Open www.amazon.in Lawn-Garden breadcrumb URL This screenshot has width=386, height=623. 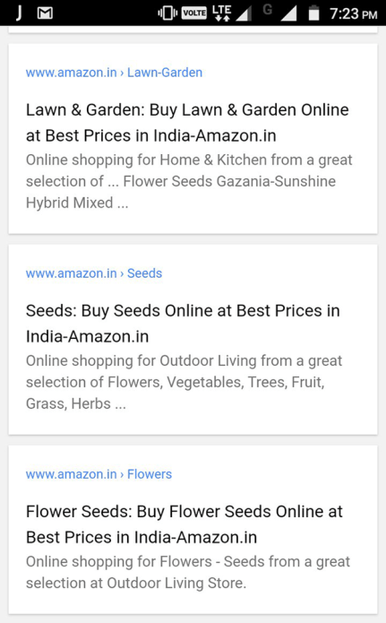pyautogui.click(x=114, y=73)
